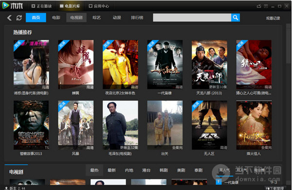Click the 天龙八部 (2013) title text
Viewport: 292px width, 190px height.
click(209, 93)
